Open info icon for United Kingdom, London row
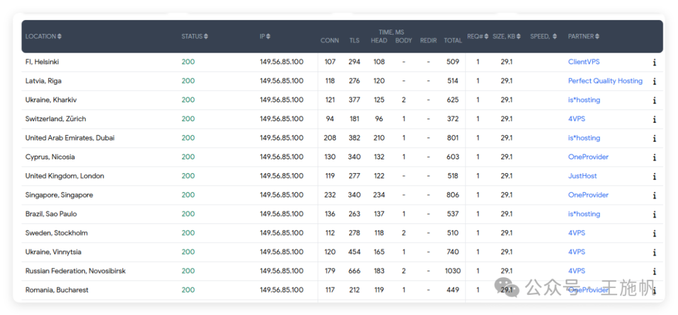The image size is (678, 315). click(654, 176)
